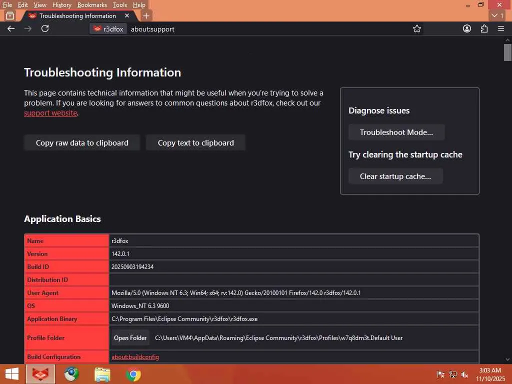Click the Application Basics heading
Viewport: 512px width, 384px height.
click(62, 219)
